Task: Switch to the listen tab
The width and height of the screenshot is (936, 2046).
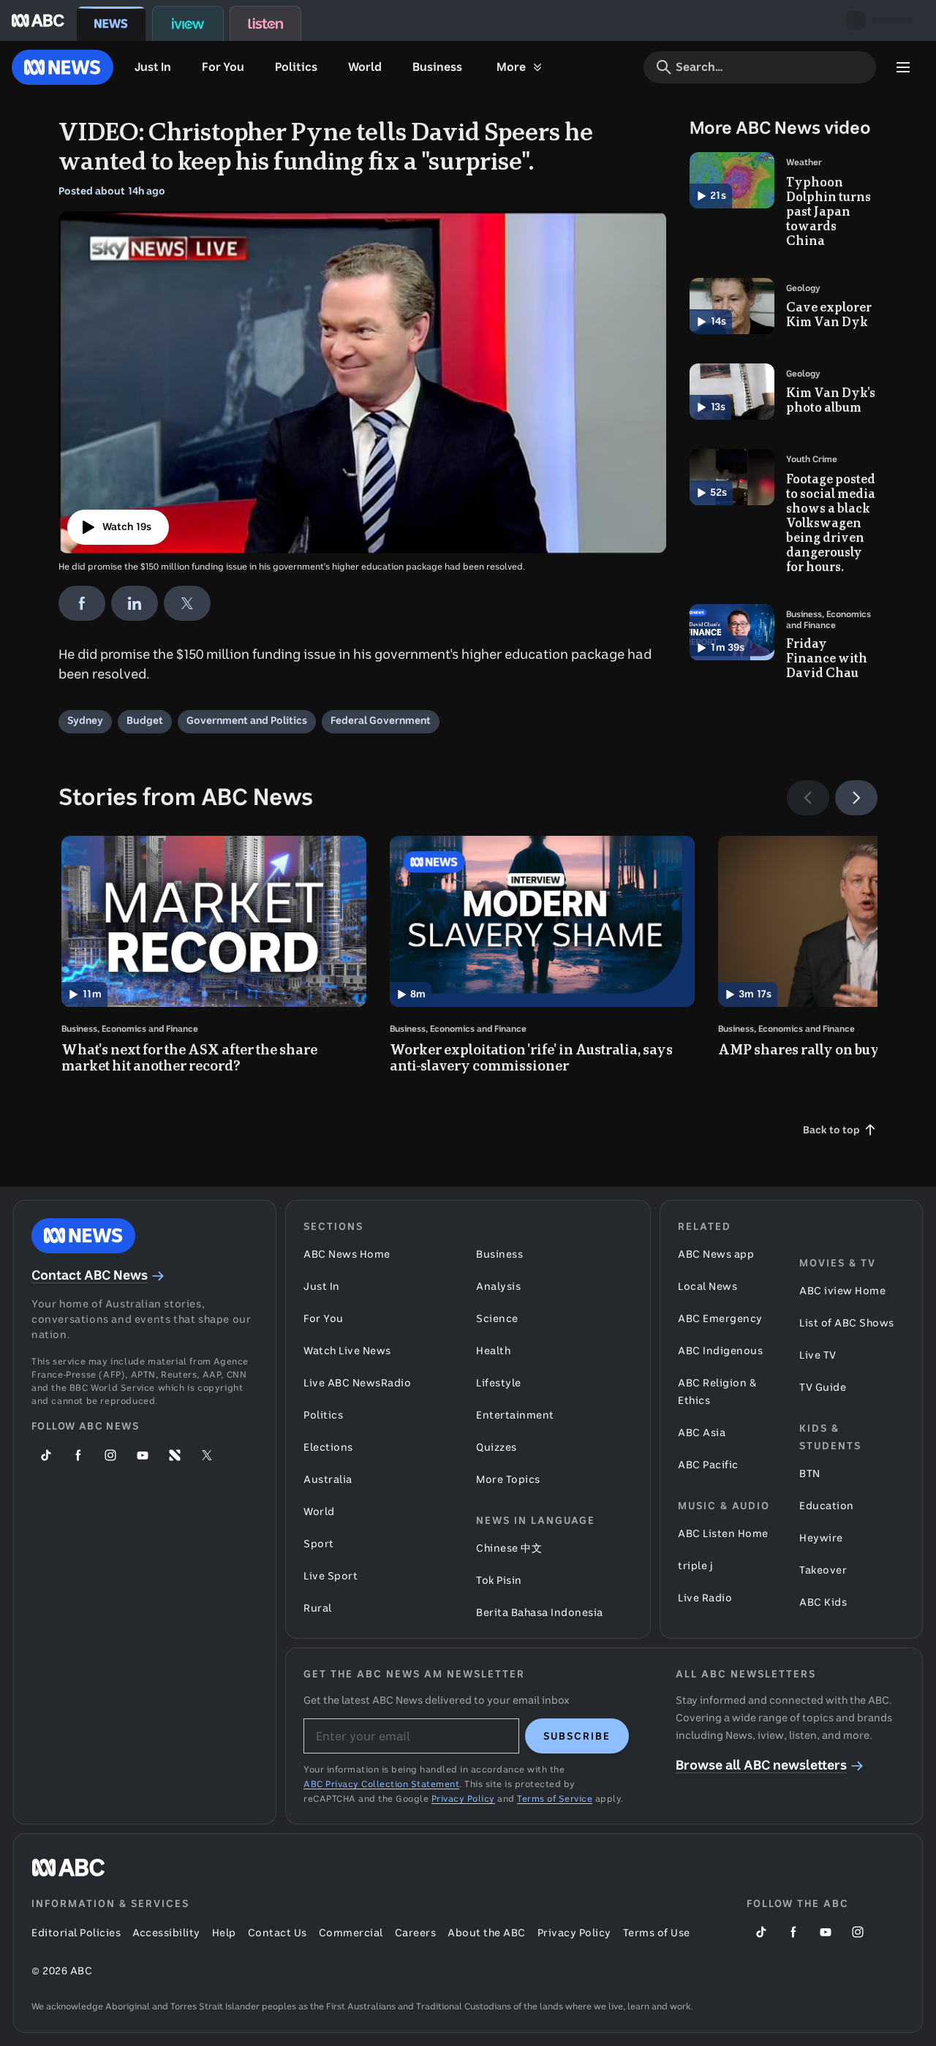Action: click(265, 24)
